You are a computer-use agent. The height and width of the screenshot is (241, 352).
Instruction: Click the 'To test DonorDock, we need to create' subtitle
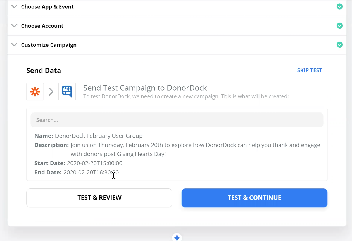click(x=186, y=96)
